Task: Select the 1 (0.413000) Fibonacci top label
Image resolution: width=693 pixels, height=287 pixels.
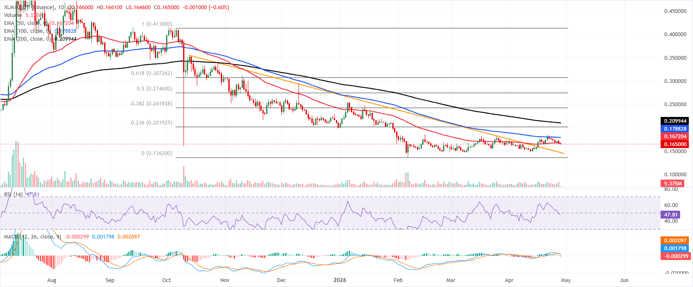Action: (x=157, y=24)
